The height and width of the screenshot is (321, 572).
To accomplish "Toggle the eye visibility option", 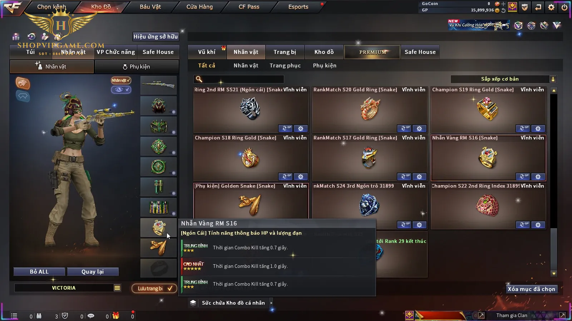I will pos(121,90).
